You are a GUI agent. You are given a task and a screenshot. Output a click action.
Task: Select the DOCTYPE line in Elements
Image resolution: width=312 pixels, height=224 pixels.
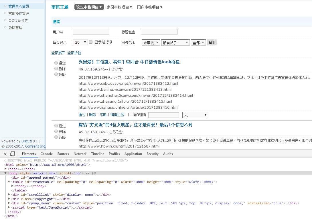click(66, 160)
